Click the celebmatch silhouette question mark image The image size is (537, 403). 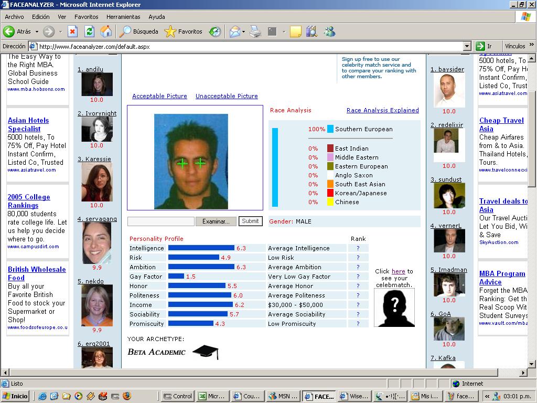pos(394,307)
